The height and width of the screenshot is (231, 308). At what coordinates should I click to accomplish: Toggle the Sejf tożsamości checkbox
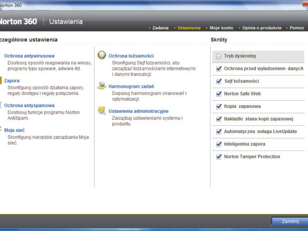pos(219,81)
